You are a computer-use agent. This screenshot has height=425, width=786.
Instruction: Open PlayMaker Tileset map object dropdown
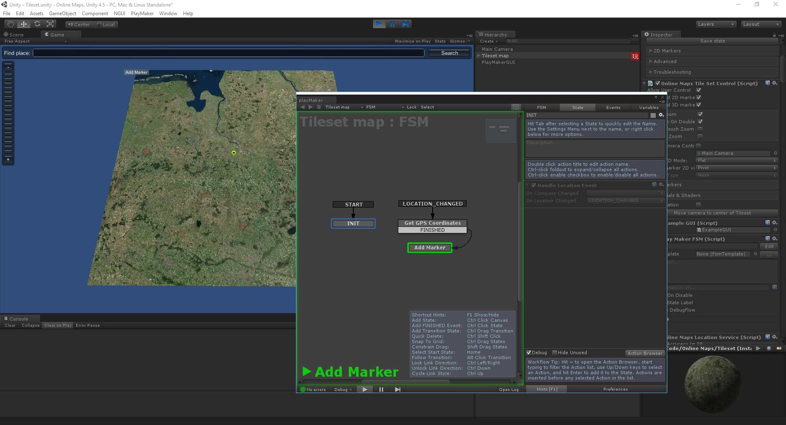click(x=344, y=107)
